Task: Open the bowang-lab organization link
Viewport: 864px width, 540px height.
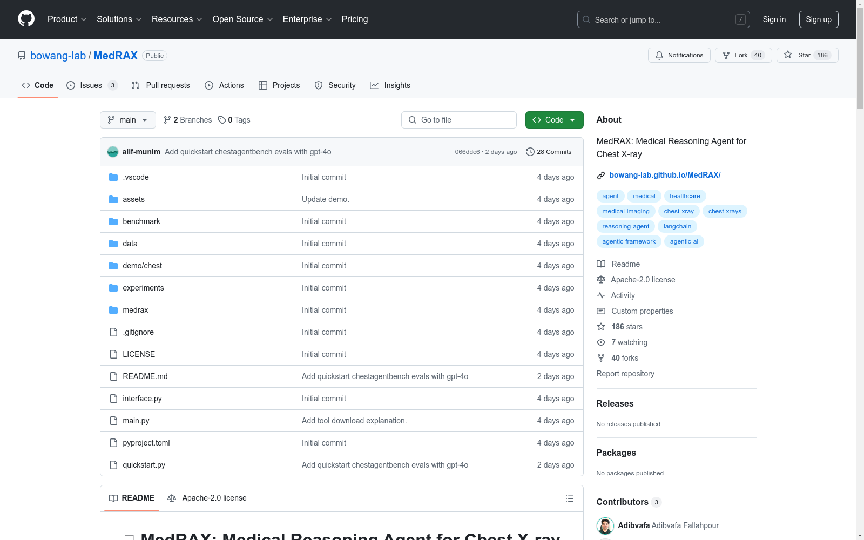Action: pyautogui.click(x=58, y=56)
